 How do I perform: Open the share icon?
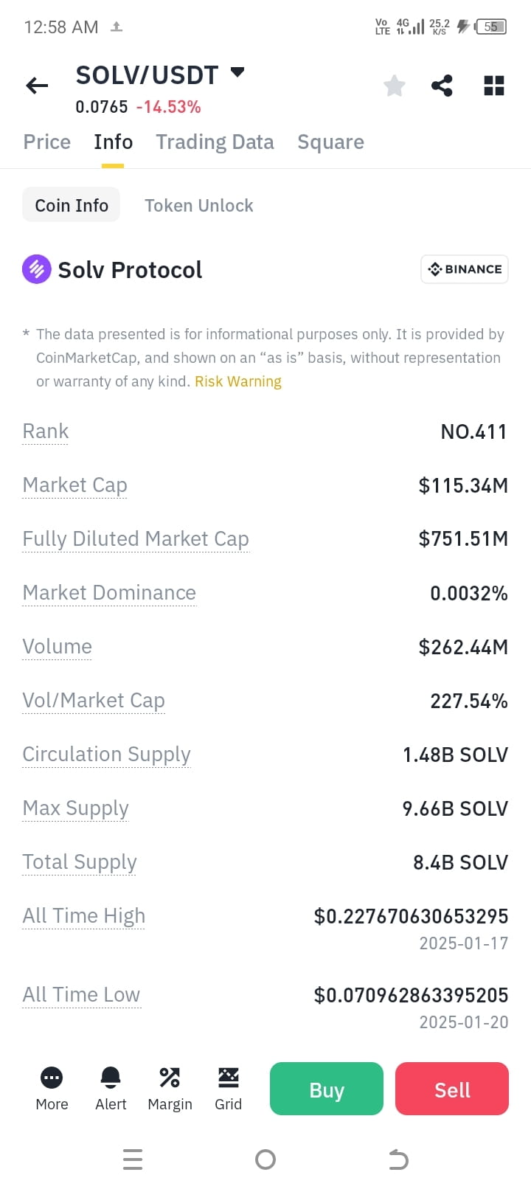click(442, 86)
